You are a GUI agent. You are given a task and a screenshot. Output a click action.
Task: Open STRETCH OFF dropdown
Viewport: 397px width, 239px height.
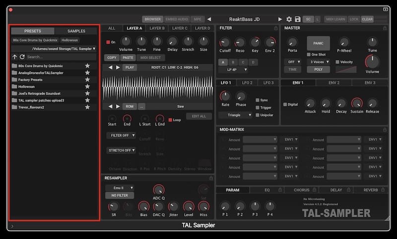click(x=121, y=150)
